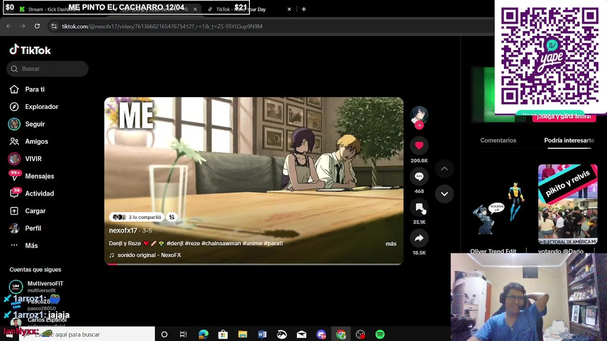Open site info icon in address bar

(x=54, y=27)
